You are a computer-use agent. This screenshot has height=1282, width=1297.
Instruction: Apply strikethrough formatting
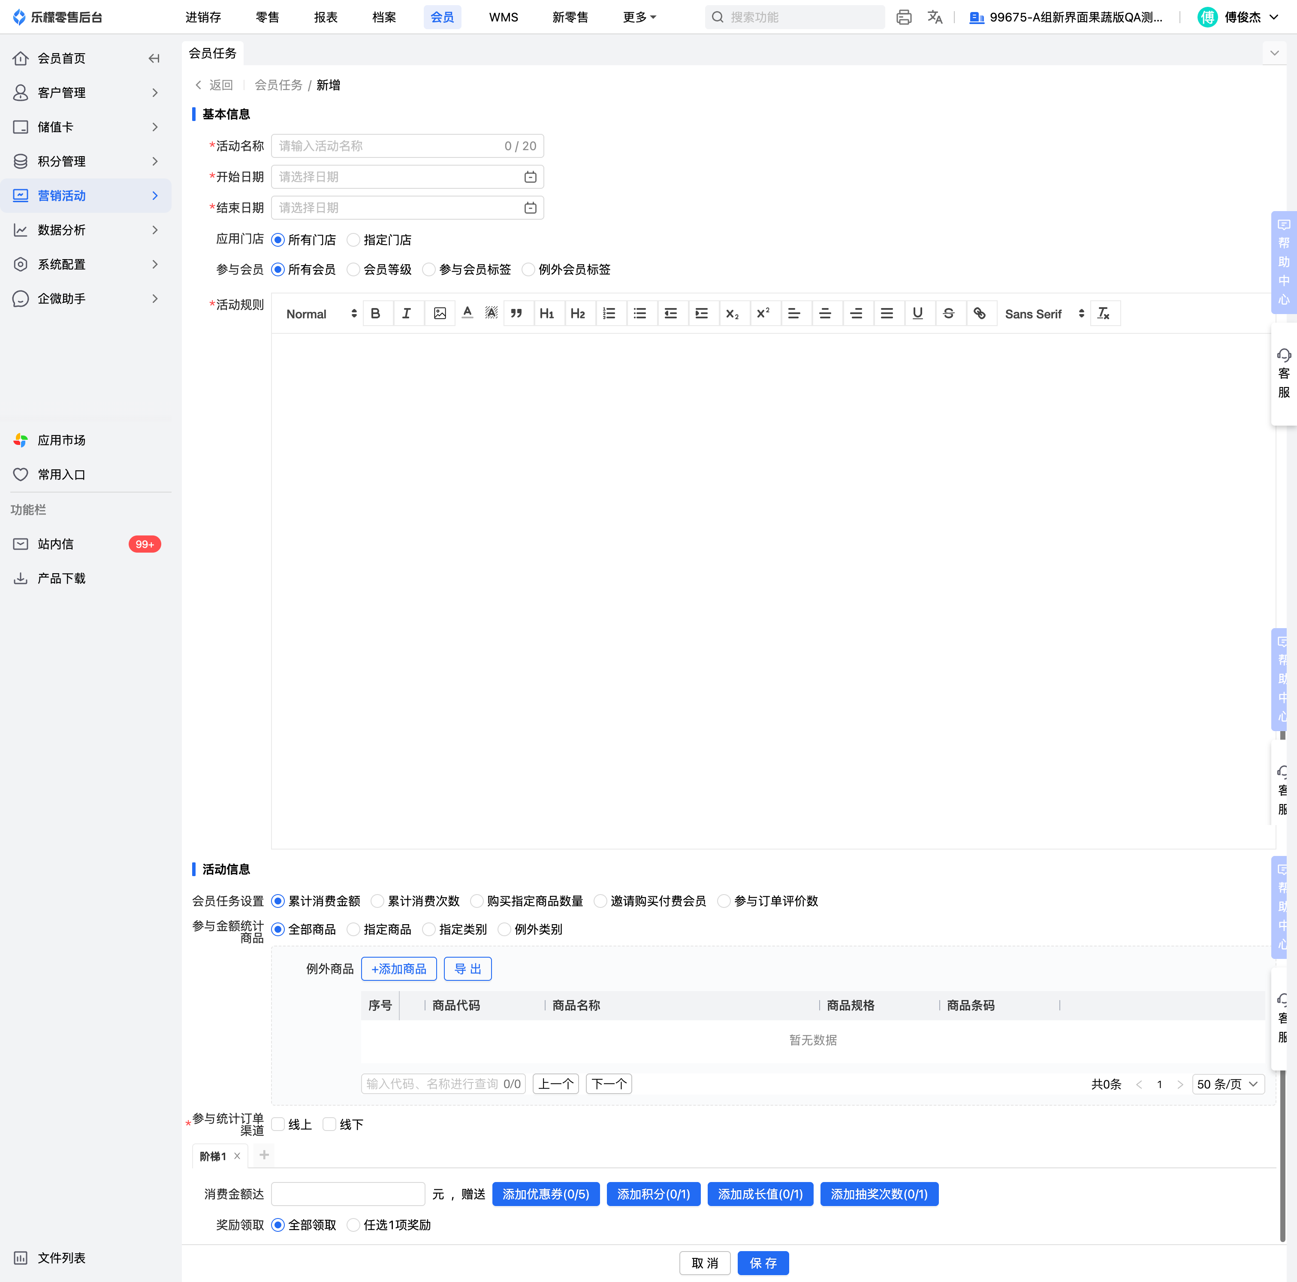[x=949, y=314]
